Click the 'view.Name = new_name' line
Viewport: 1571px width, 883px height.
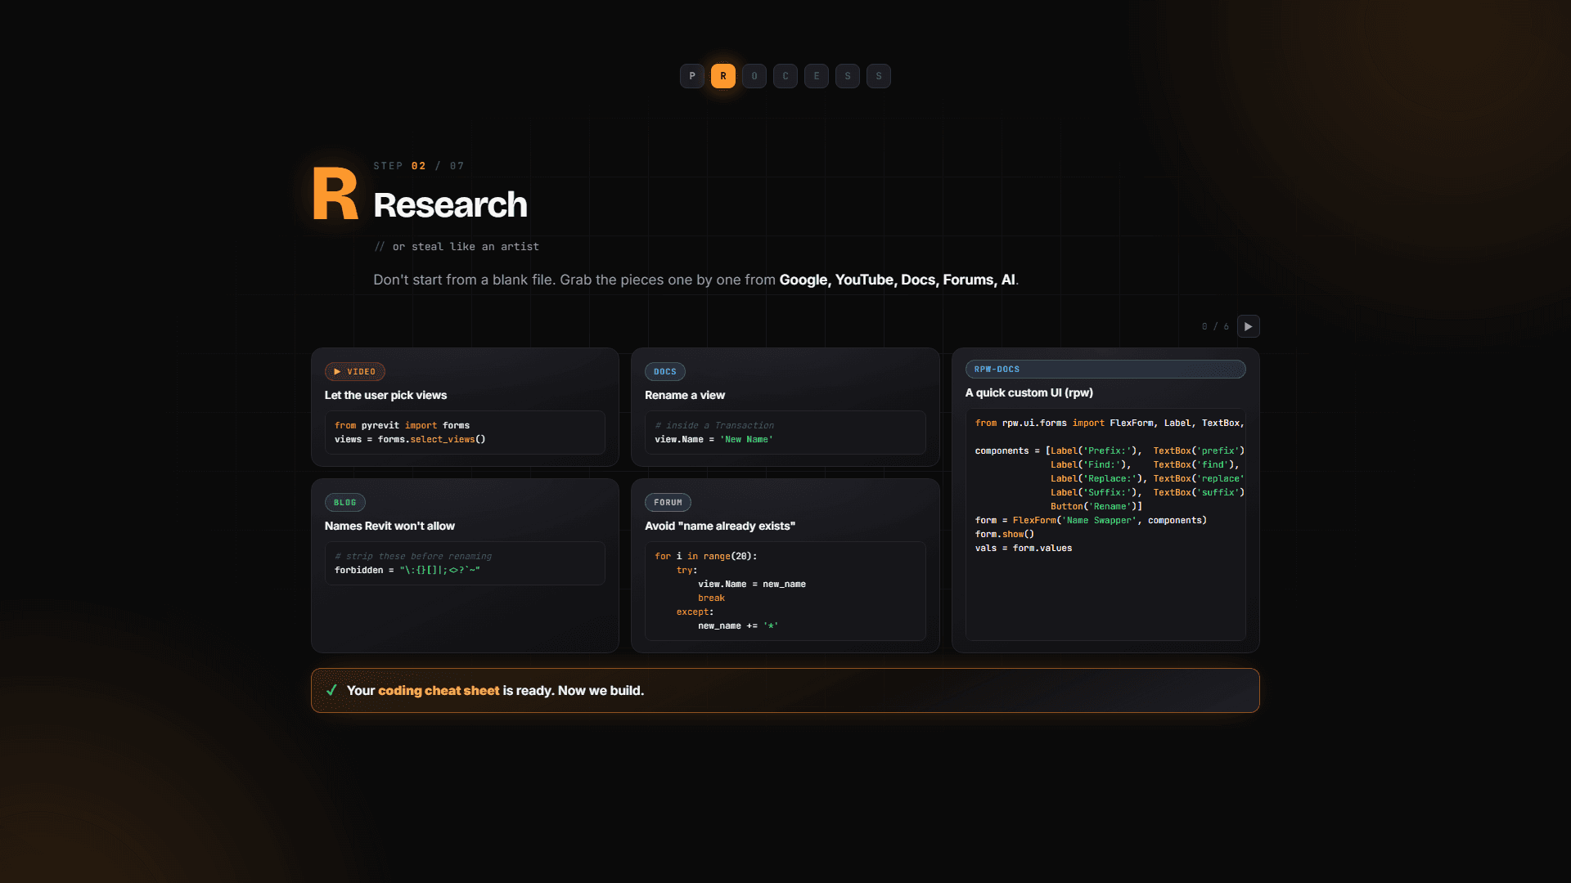tap(752, 584)
